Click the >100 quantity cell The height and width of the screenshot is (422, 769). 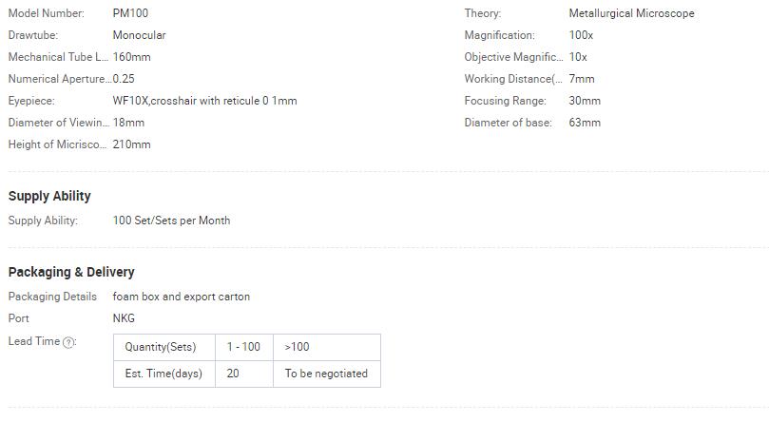pyautogui.click(x=327, y=348)
